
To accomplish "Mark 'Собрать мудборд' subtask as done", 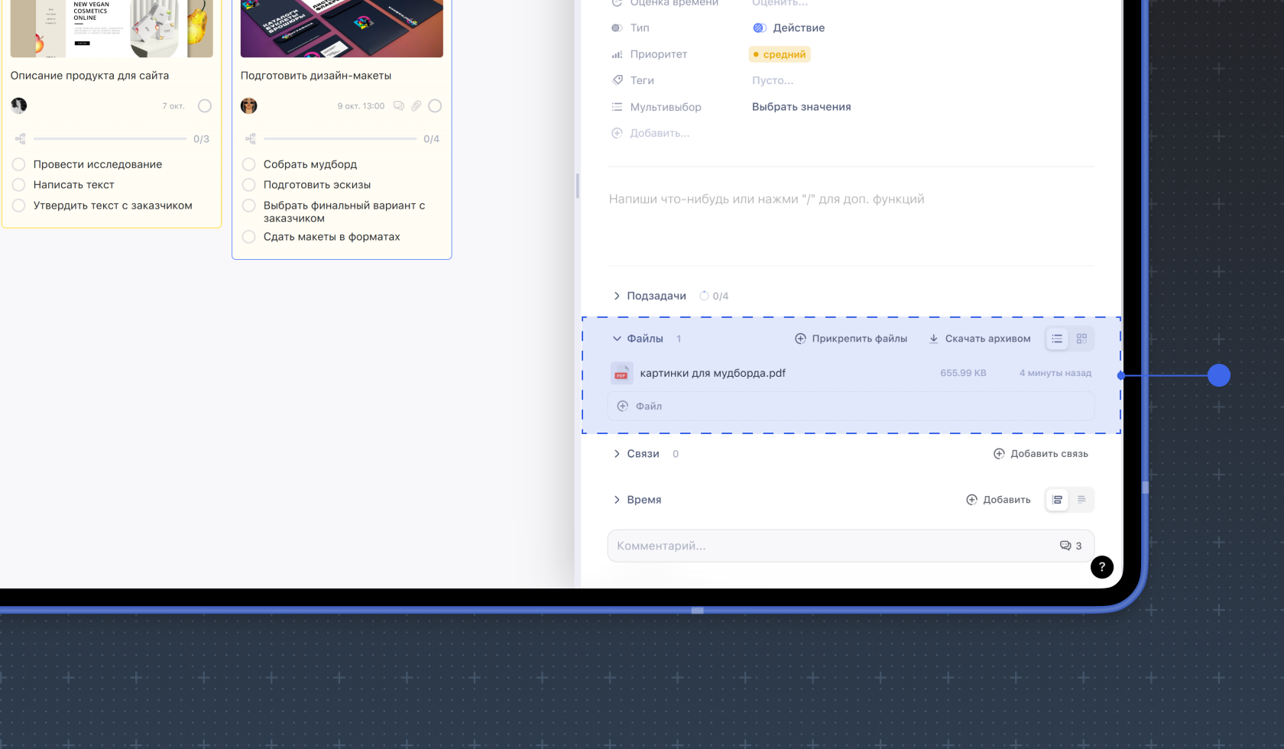I will click(x=248, y=164).
